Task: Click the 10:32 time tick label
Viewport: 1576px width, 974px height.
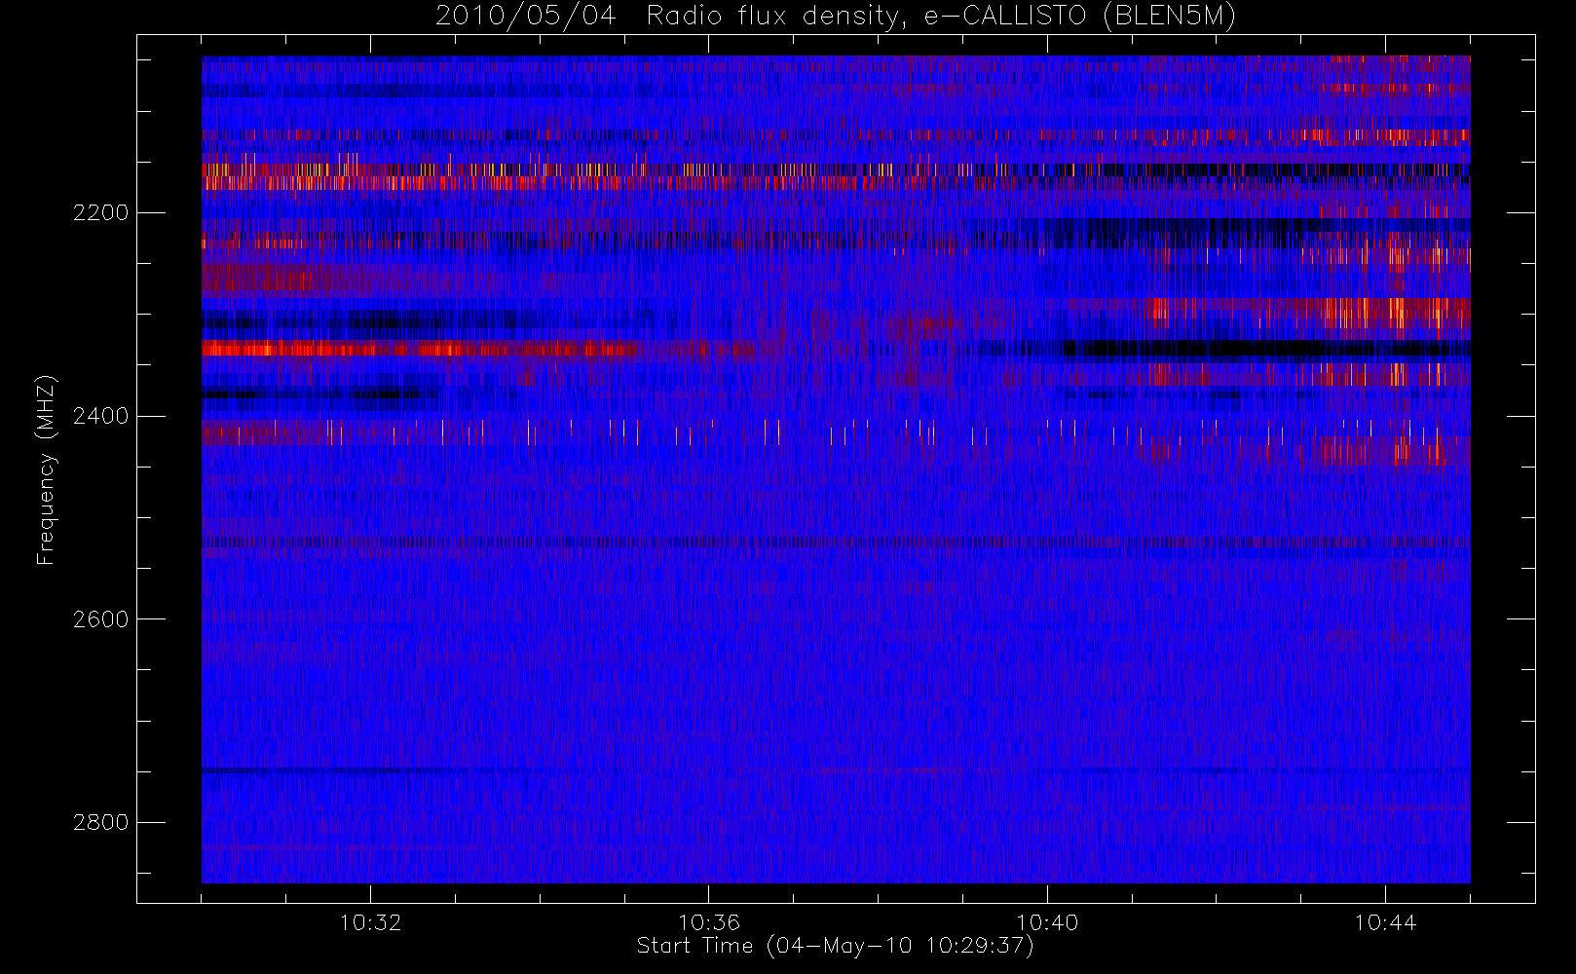Action: click(370, 922)
